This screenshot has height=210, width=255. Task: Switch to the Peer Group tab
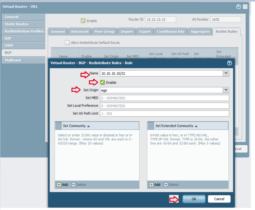pyautogui.click(x=104, y=31)
